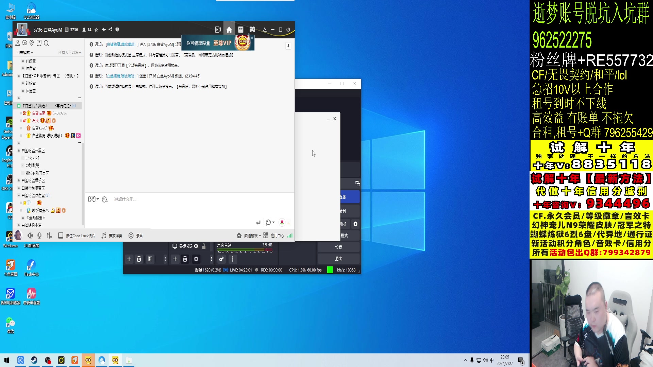Claim the 至尊VIP promo banner
This screenshot has height=367, width=653.
218,43
